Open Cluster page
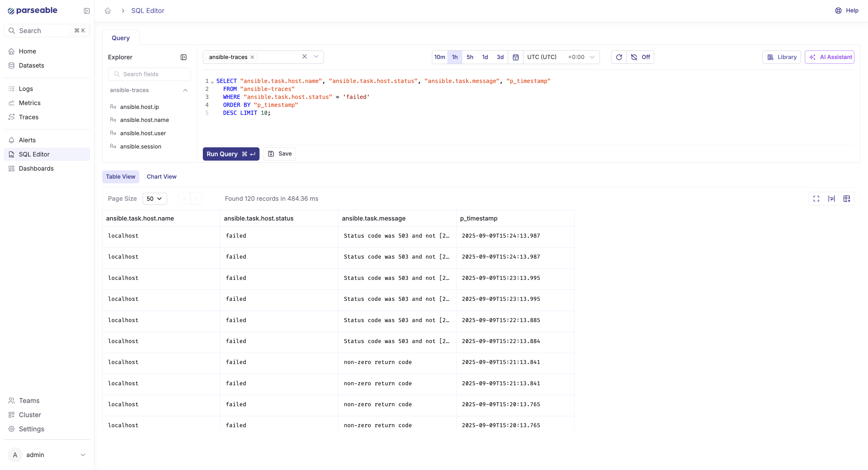 click(47, 415)
